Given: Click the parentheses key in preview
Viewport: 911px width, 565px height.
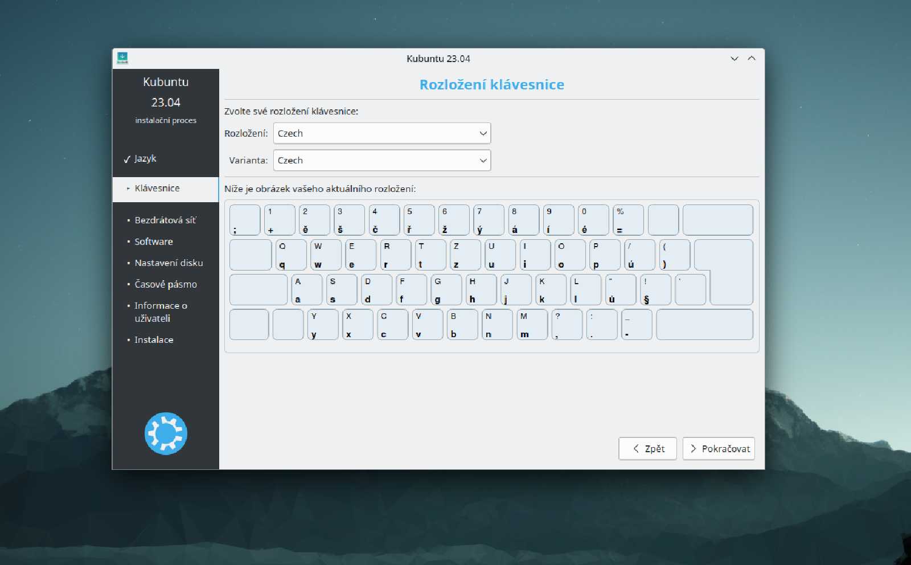Looking at the screenshot, I should click(x=675, y=255).
